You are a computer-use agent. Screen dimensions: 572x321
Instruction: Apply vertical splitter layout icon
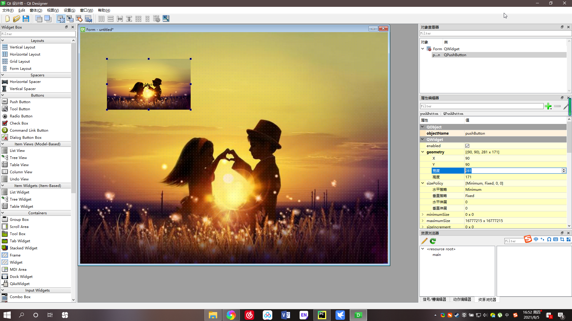[x=129, y=19]
